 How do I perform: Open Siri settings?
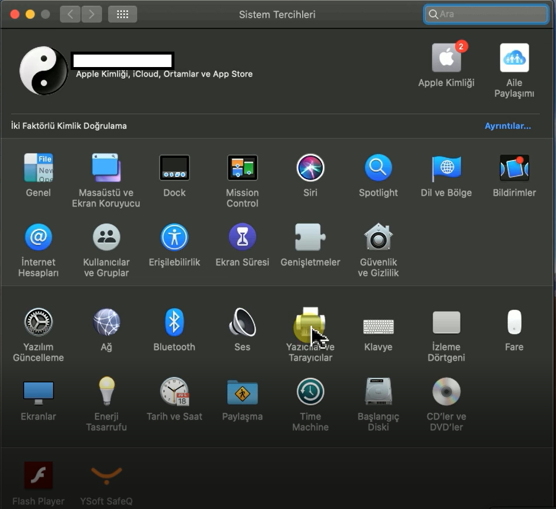click(310, 168)
